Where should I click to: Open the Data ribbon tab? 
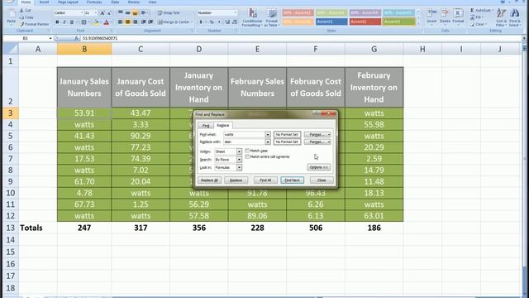[x=115, y=2]
